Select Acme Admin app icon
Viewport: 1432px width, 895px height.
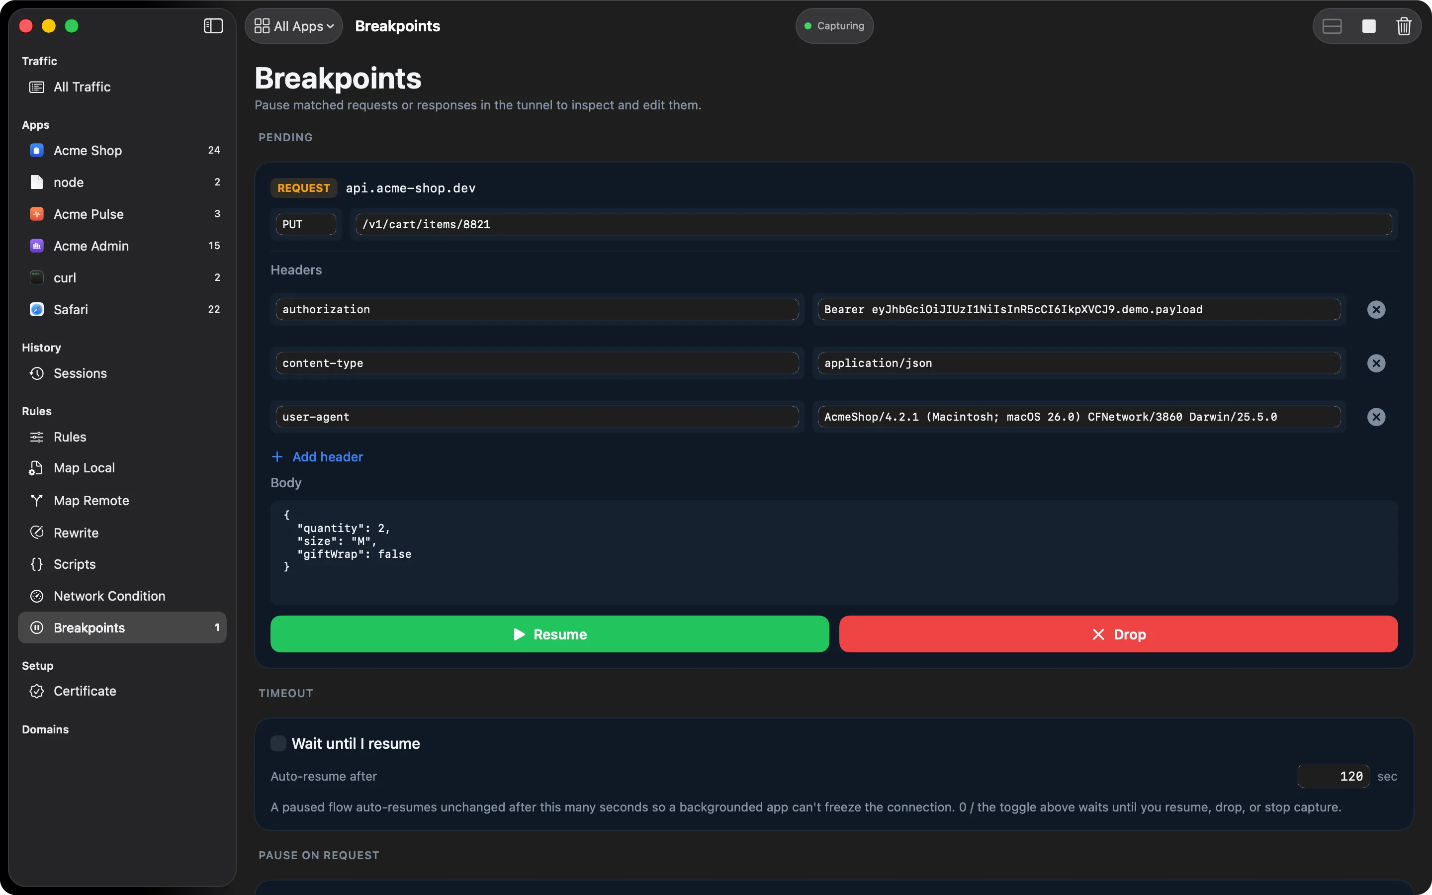click(37, 246)
